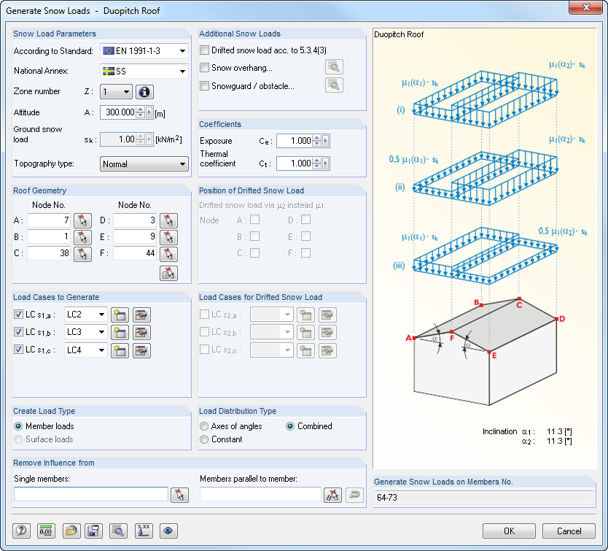Image resolution: width=608 pixels, height=551 pixels.
Task: Open load case details editor for LC s1,b
Action: coord(140,332)
